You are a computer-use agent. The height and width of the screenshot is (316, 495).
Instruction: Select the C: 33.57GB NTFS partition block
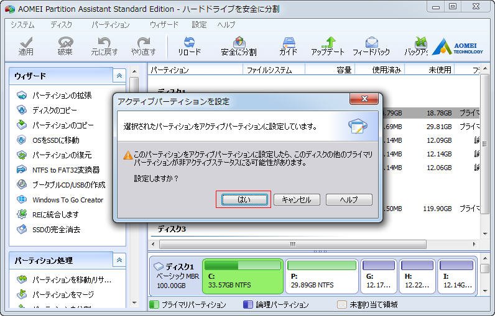243,276
